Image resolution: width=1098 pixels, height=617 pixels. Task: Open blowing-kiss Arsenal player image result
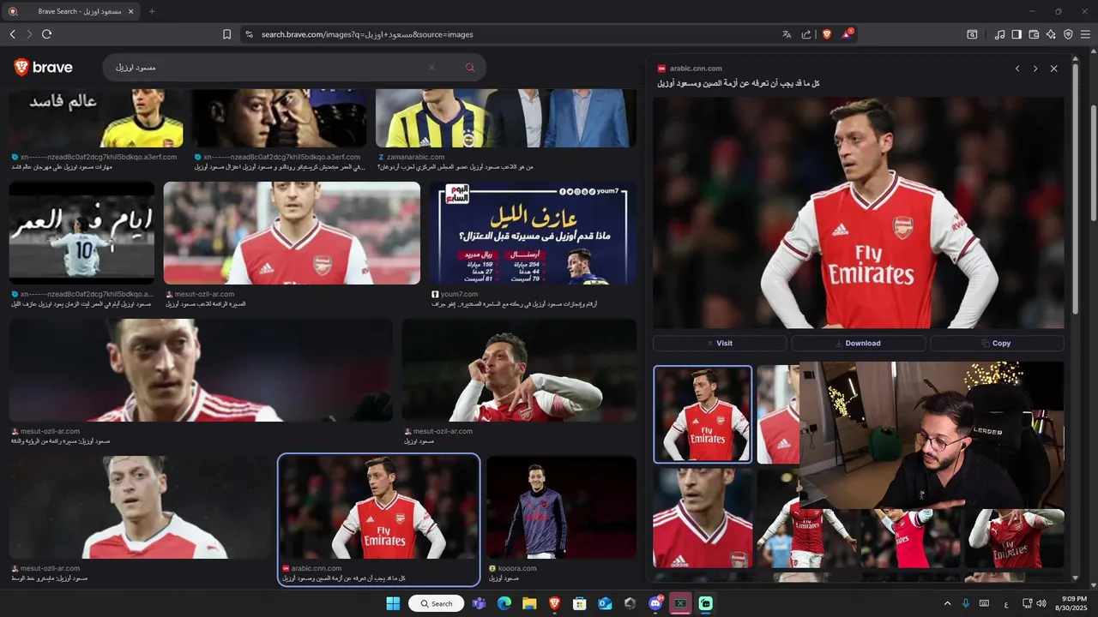(519, 370)
